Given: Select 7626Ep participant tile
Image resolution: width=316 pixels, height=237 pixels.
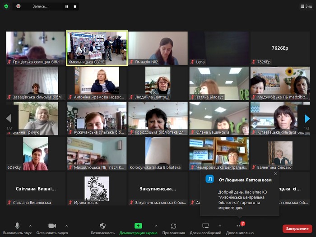Looking at the screenshot, I should click(x=280, y=48).
